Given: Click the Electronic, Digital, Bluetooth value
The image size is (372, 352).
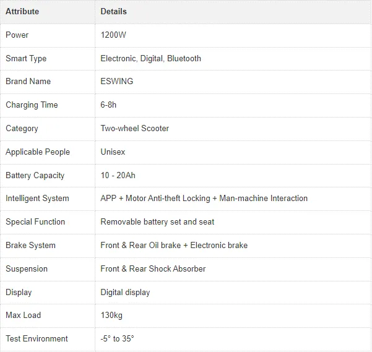Looking at the screenshot, I should click(x=150, y=59).
